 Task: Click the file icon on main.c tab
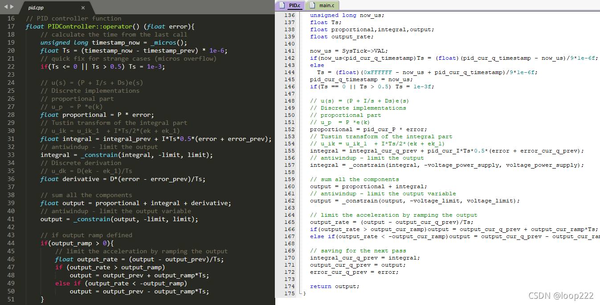click(312, 5)
